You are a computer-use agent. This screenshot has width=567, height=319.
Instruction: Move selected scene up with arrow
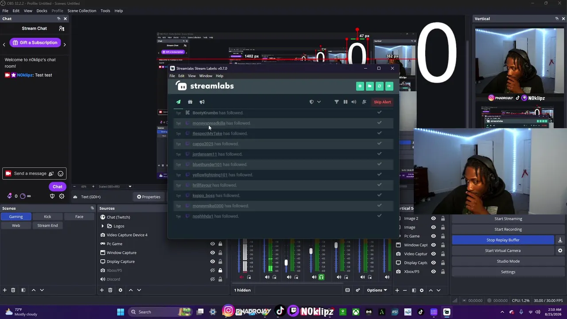pos(33,290)
